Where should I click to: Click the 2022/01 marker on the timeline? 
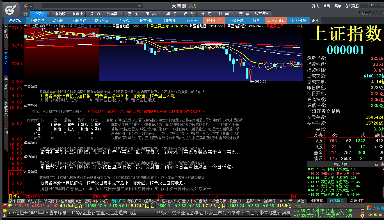pos(101,196)
